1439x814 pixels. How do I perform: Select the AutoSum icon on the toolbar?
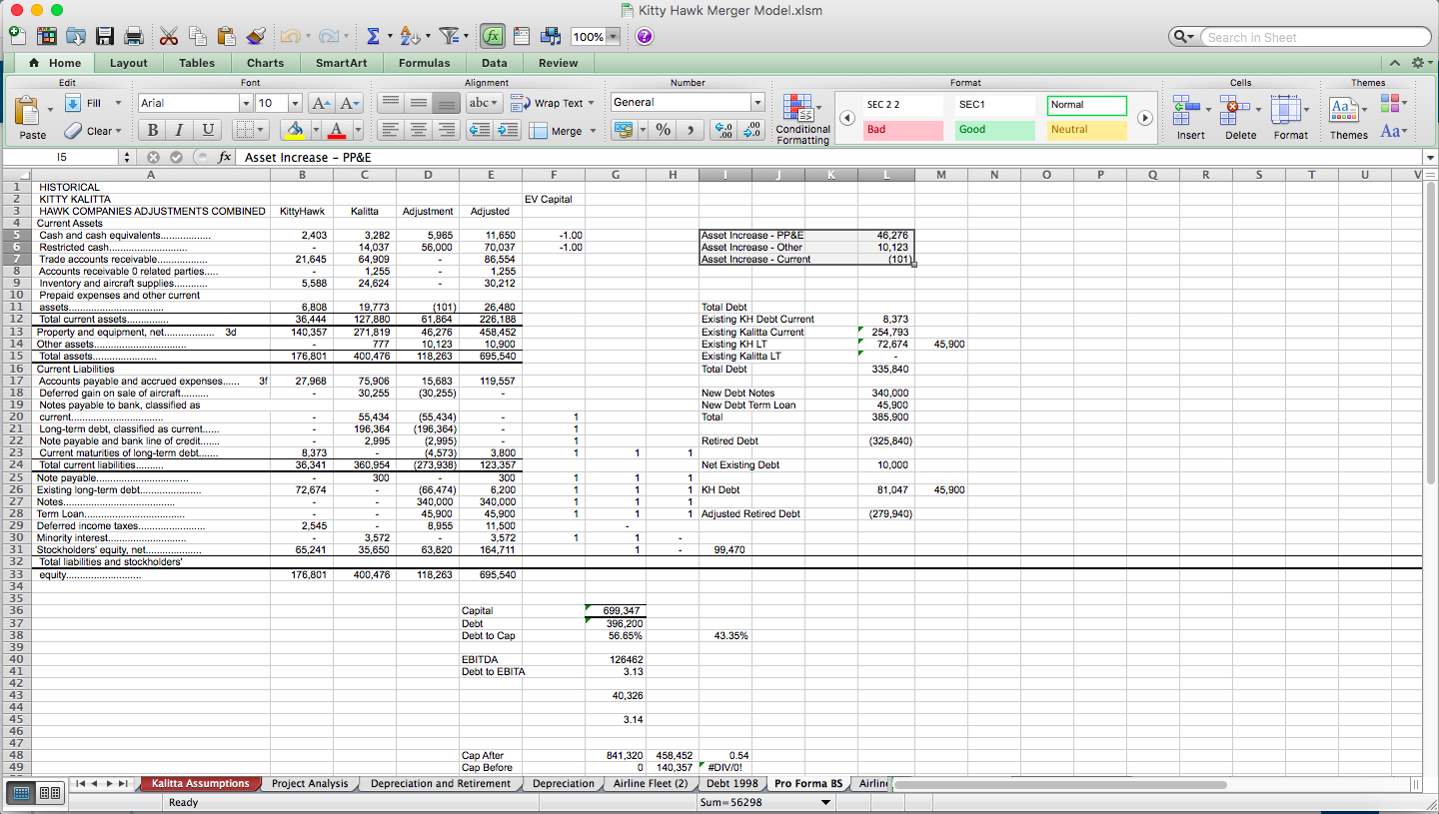click(x=375, y=35)
